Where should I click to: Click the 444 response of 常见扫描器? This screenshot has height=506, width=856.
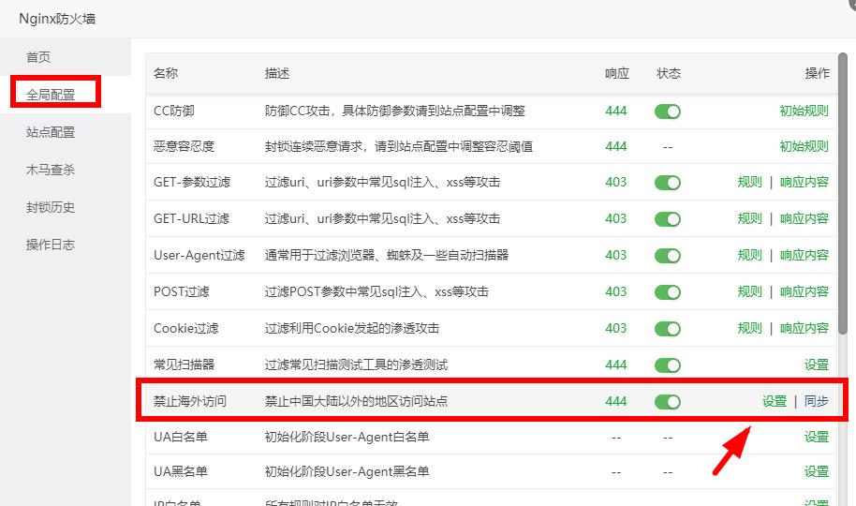tap(616, 365)
